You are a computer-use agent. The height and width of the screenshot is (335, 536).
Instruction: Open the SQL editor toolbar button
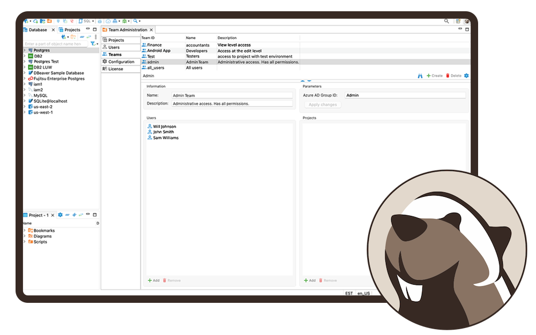(85, 21)
